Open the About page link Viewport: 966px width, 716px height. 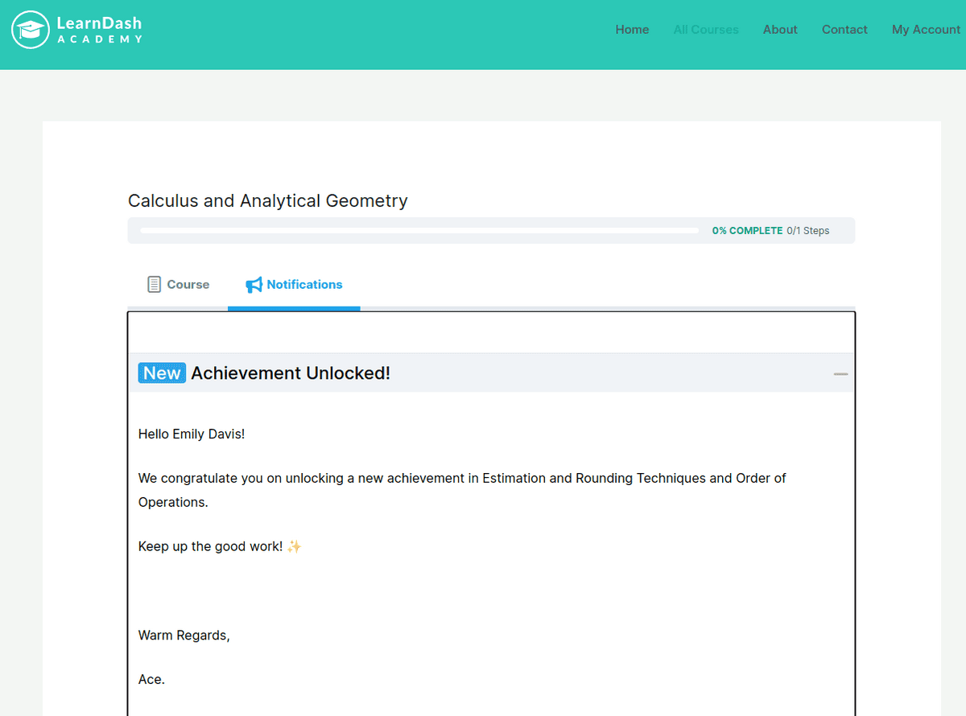pyautogui.click(x=780, y=30)
